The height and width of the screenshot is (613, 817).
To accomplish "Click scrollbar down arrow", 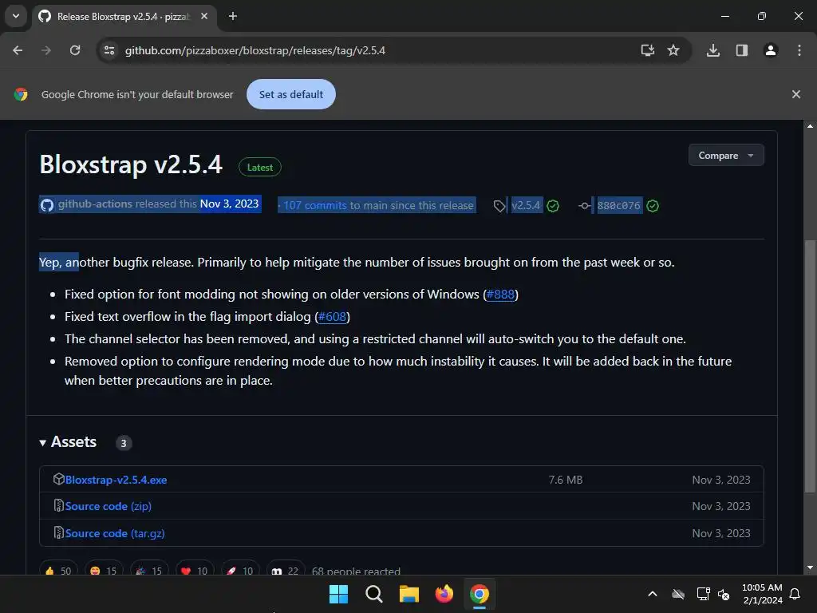I will [x=810, y=568].
